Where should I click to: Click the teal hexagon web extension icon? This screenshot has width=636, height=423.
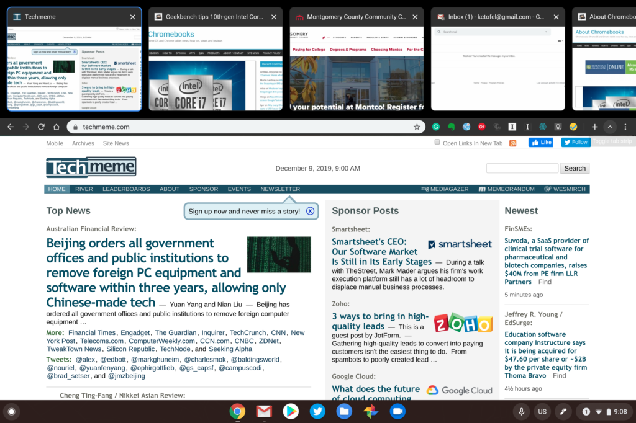[543, 127]
